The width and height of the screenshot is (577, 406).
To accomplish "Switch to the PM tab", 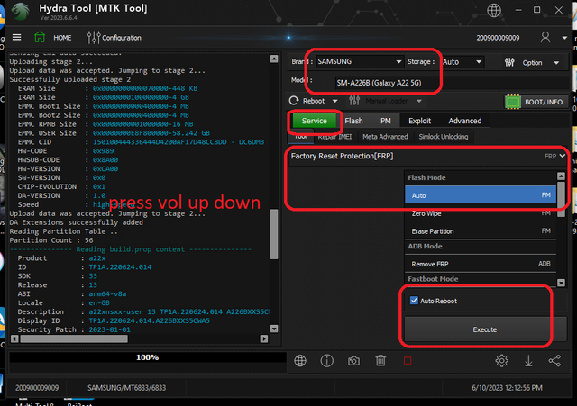I will pyautogui.click(x=385, y=121).
